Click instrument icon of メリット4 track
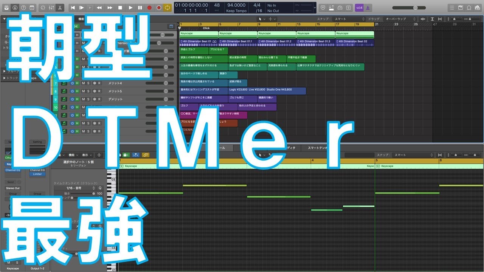The image size is (484, 272). pos(64,83)
